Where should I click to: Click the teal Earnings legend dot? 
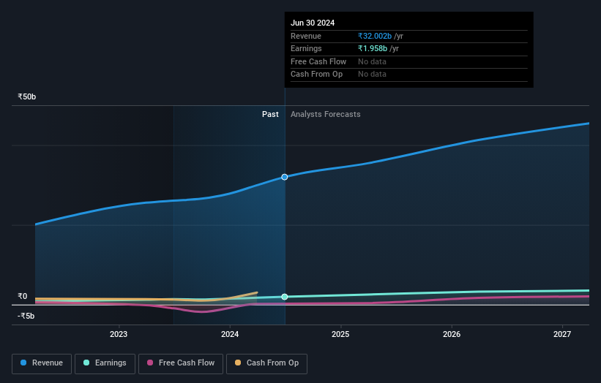click(86, 363)
